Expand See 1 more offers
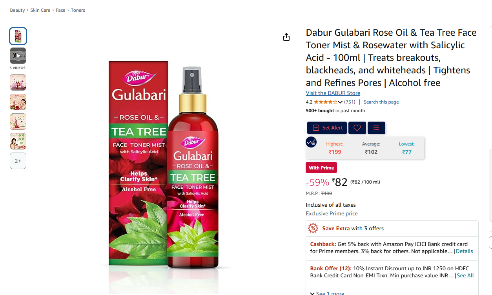 coord(327,293)
